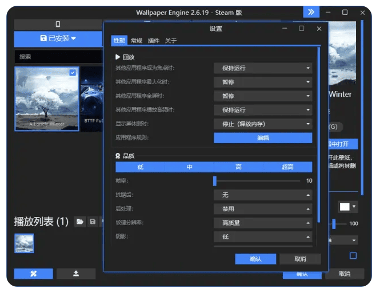Confirm settings with 确认 button in settings dialog
Viewport: 380px width, 292px height.
[x=255, y=259]
